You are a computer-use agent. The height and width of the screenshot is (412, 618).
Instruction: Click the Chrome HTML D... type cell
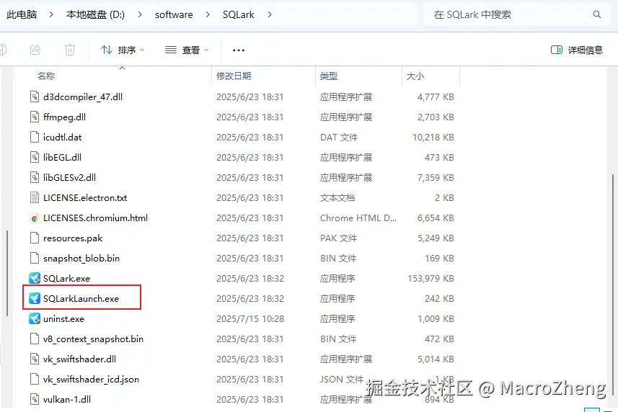358,218
